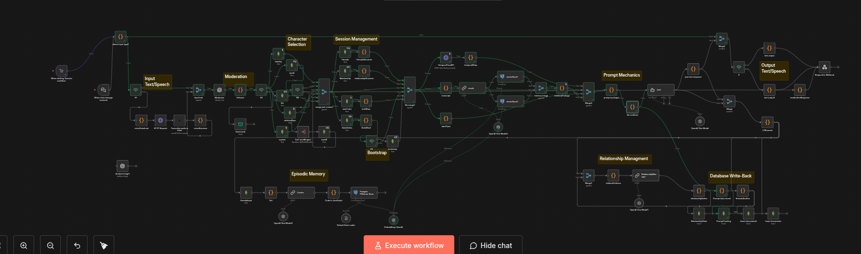Click the reset zoom arrow icon
Viewport: 861px width, 254px height.
77,245
